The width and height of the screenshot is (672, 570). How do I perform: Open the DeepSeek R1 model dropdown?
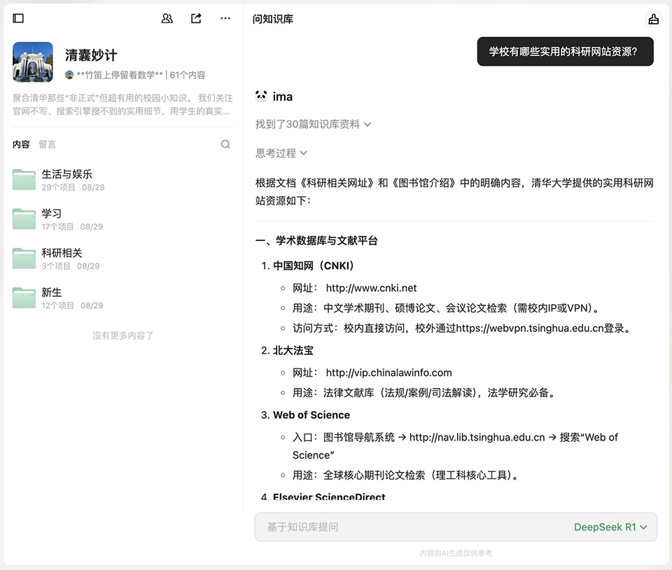(x=610, y=527)
